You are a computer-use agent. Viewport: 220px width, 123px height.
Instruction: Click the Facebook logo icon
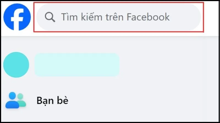coord(17,17)
